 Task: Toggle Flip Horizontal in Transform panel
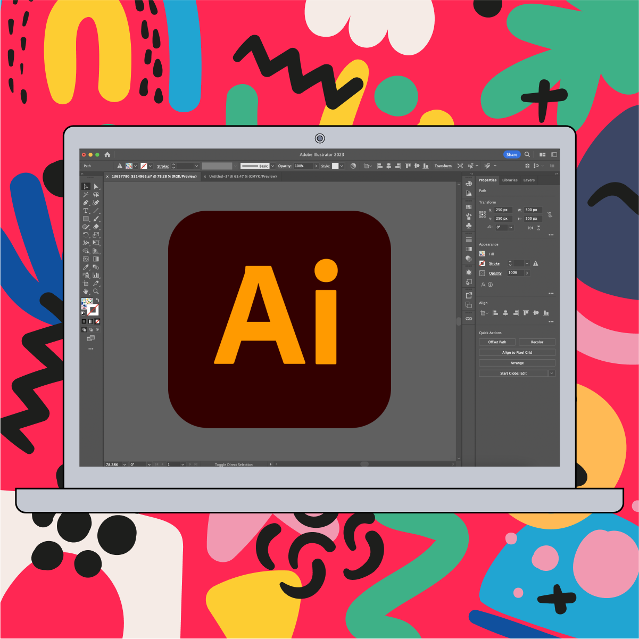click(531, 228)
